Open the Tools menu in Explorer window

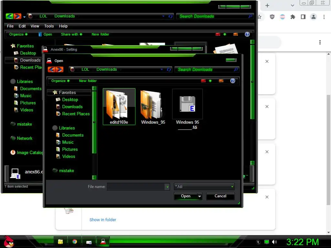(x=49, y=26)
